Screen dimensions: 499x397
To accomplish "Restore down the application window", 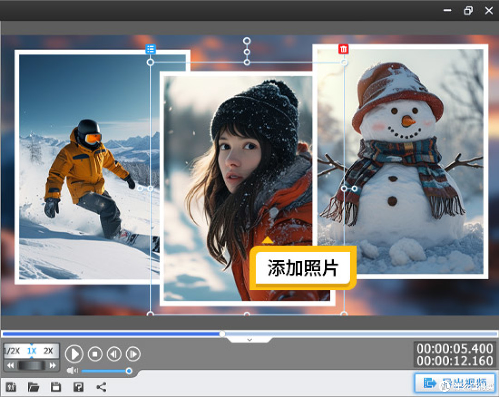I will (x=468, y=11).
